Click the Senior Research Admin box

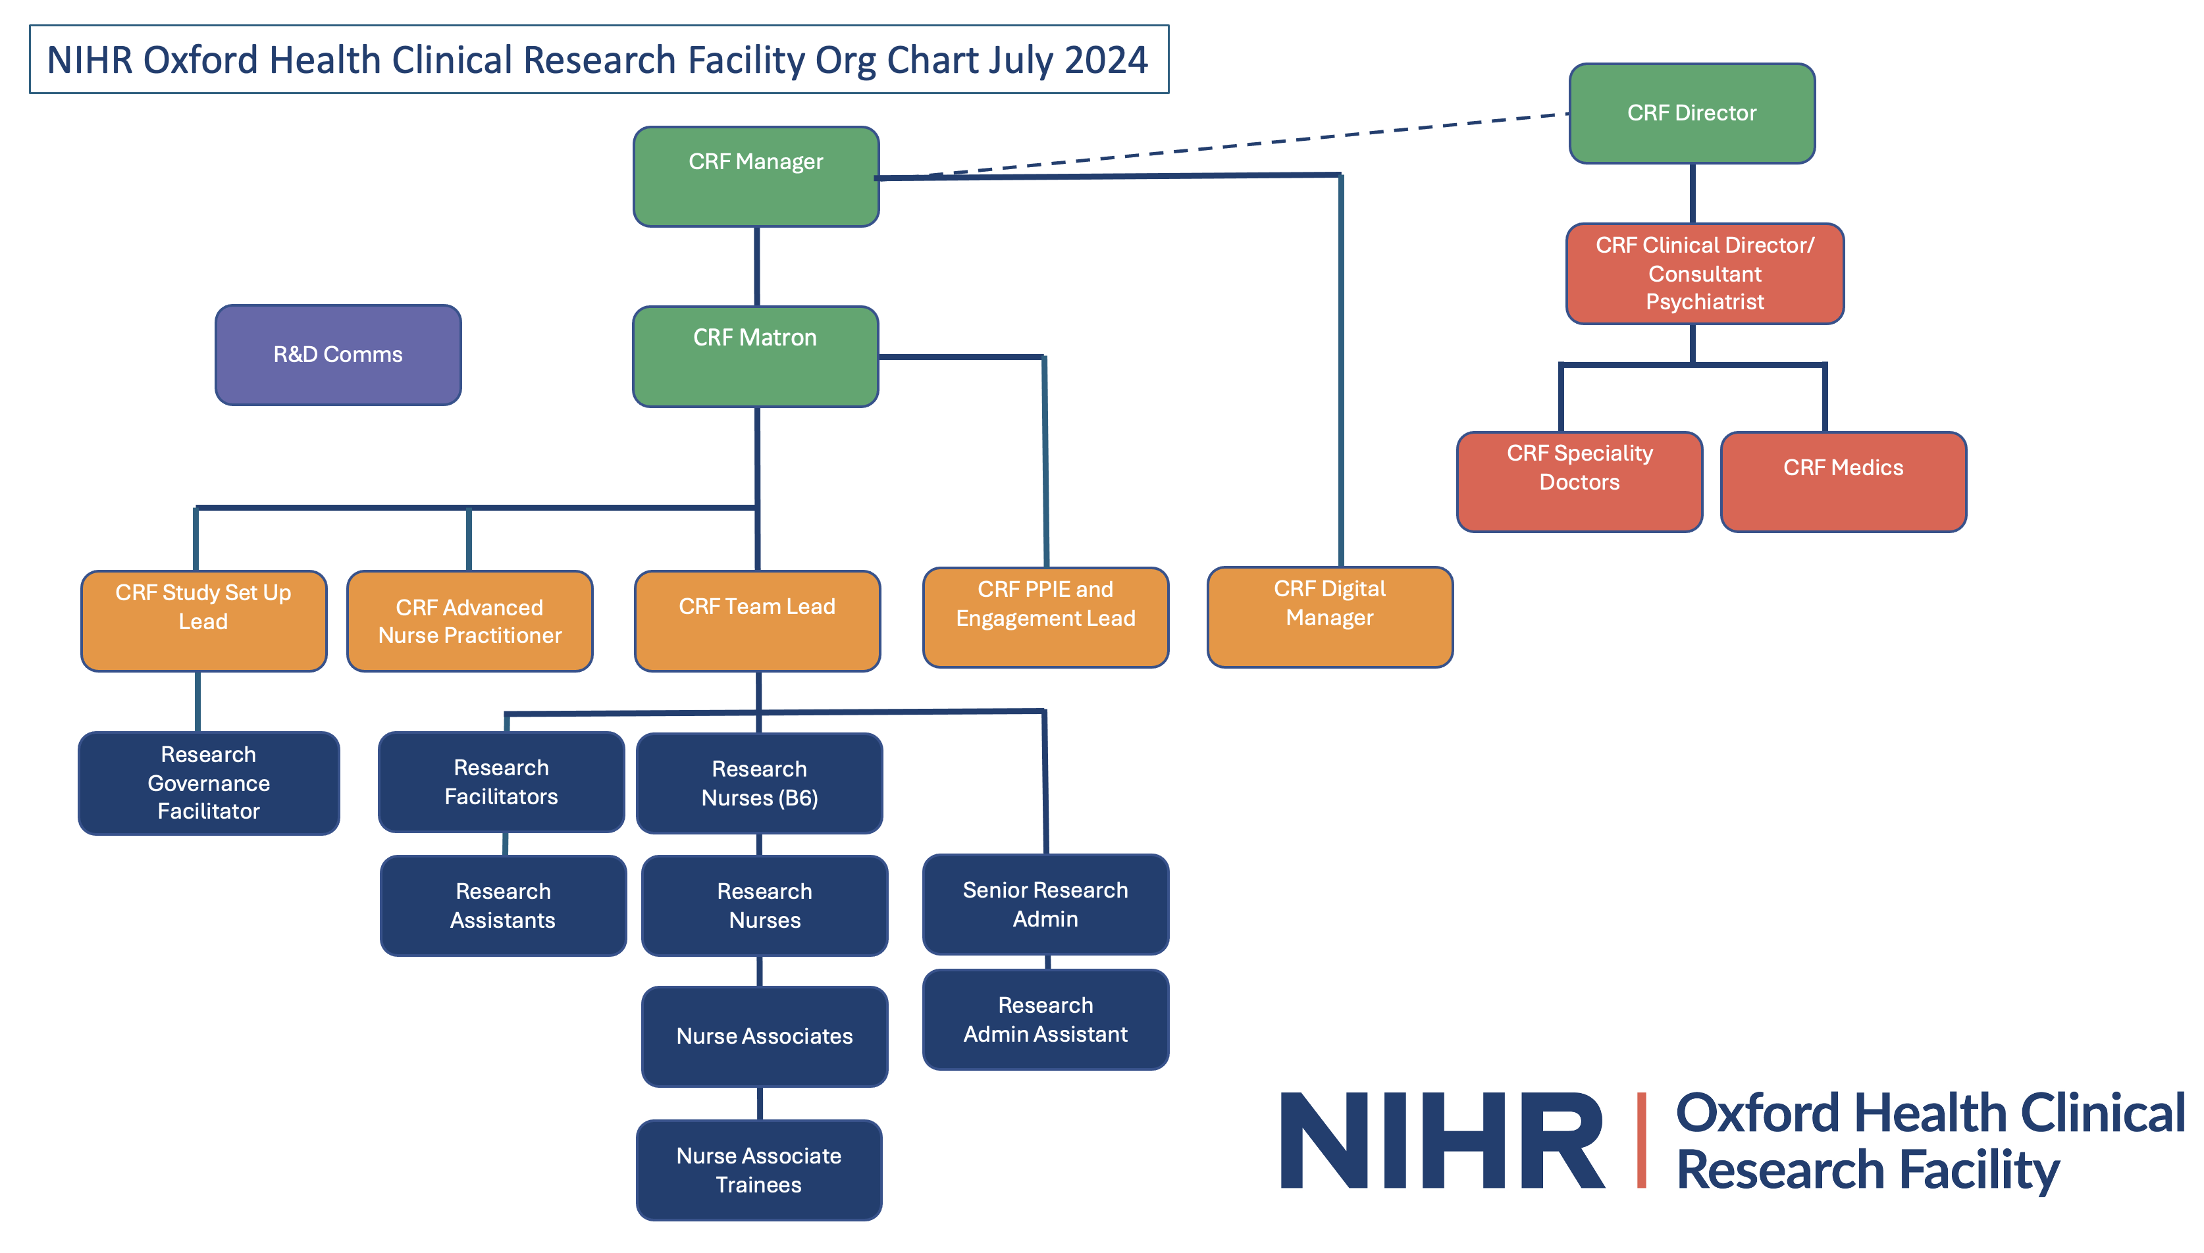point(1044,903)
